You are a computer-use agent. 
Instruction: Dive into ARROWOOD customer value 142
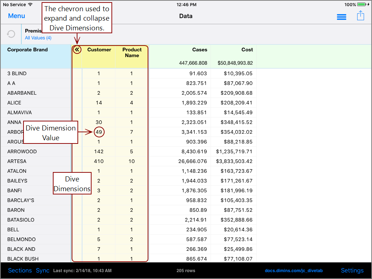click(99, 151)
